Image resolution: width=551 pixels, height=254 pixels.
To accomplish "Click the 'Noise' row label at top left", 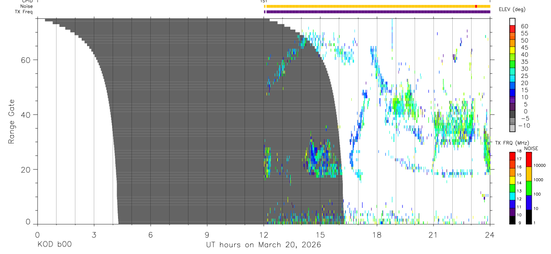I will 27,6.
